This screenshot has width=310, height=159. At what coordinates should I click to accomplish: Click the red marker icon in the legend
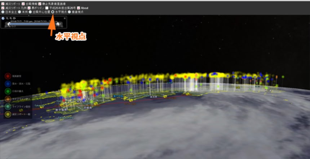tap(8, 77)
